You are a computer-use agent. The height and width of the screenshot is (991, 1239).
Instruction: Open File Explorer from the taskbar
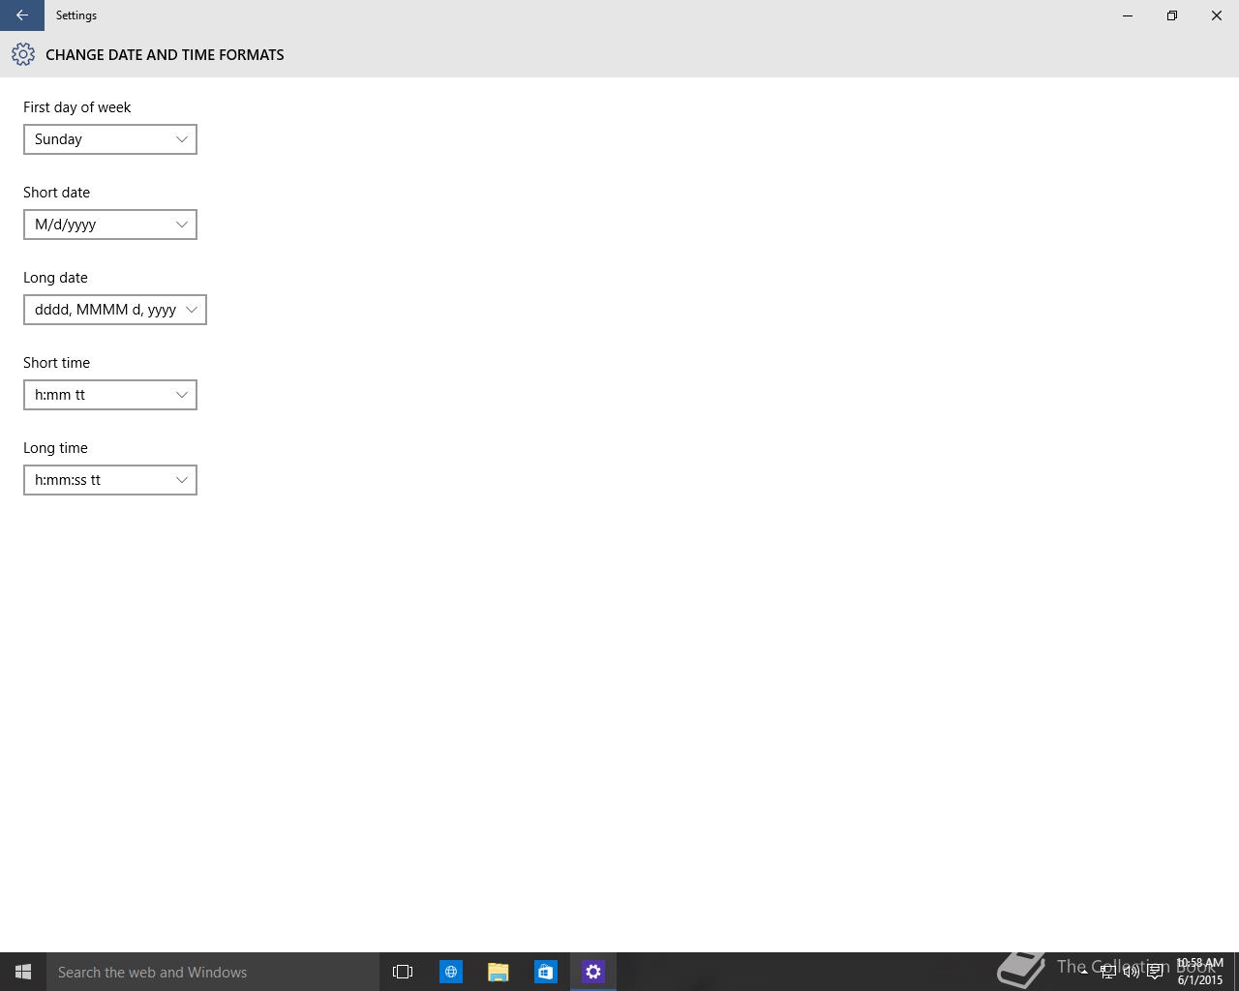(499, 972)
